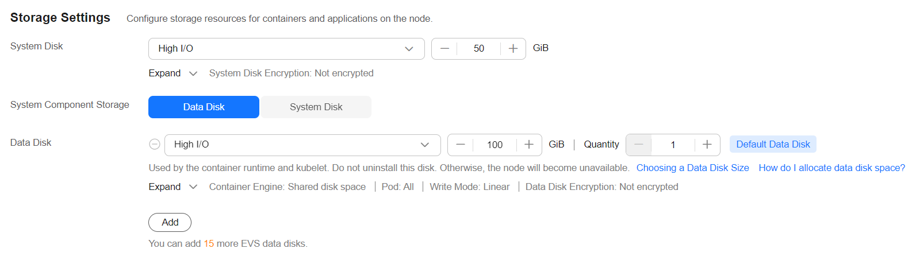This screenshot has width=916, height=256.
Task: Decrease data disk size with minus icon
Action: 461,145
